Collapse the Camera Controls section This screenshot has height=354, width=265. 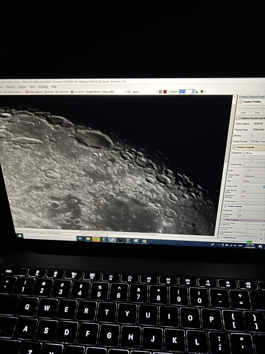pos(234,147)
